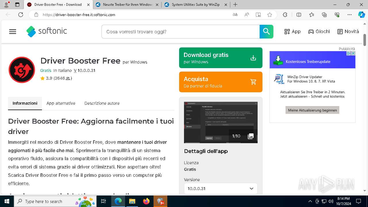Screen dimensions: 368x207
Task: Click the Gratis license link under the title
Action: (46, 70)
